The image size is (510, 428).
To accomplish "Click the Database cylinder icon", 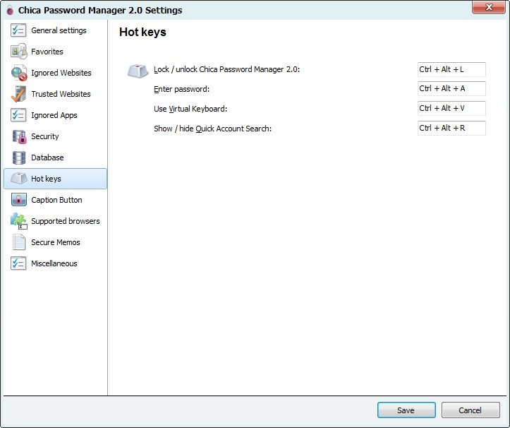I will [19, 157].
